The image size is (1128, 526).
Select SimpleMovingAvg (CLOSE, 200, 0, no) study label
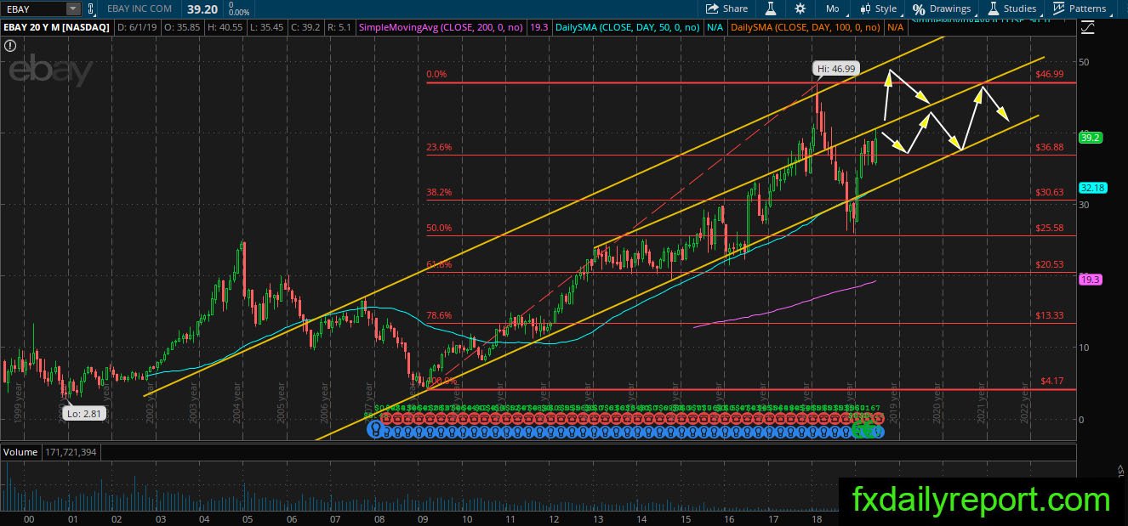click(x=442, y=27)
